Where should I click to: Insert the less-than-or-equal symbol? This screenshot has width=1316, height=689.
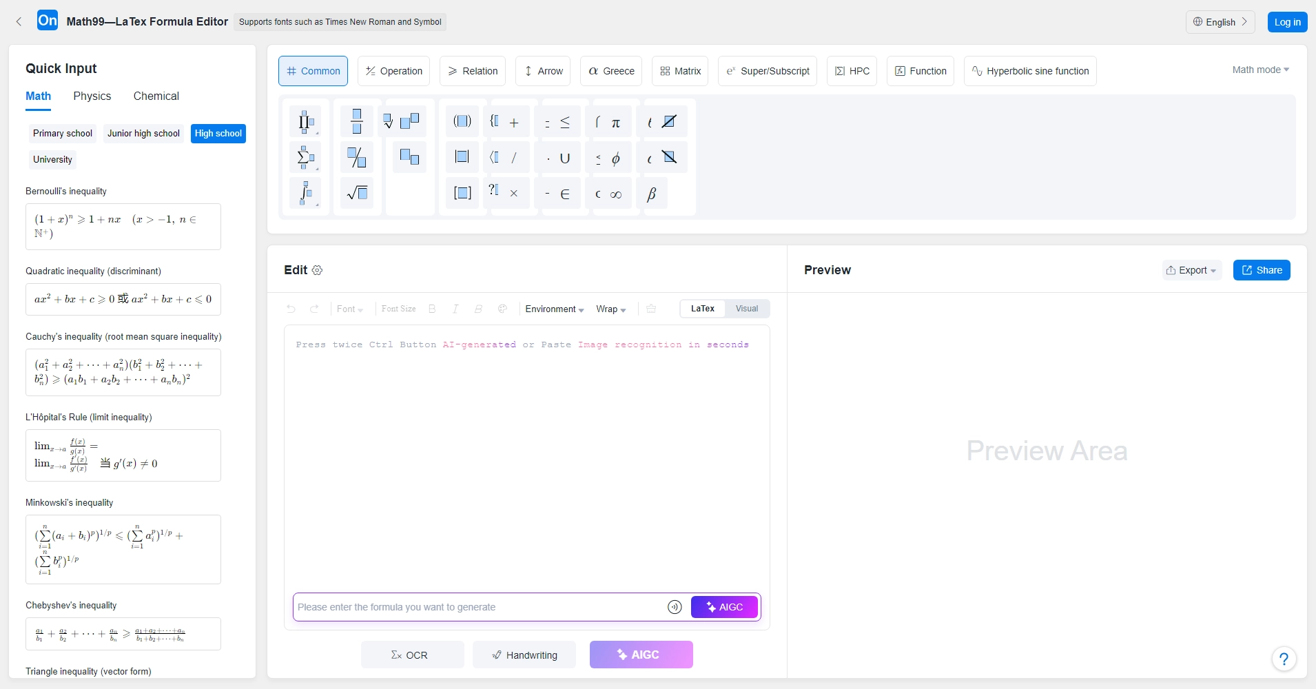pos(565,122)
